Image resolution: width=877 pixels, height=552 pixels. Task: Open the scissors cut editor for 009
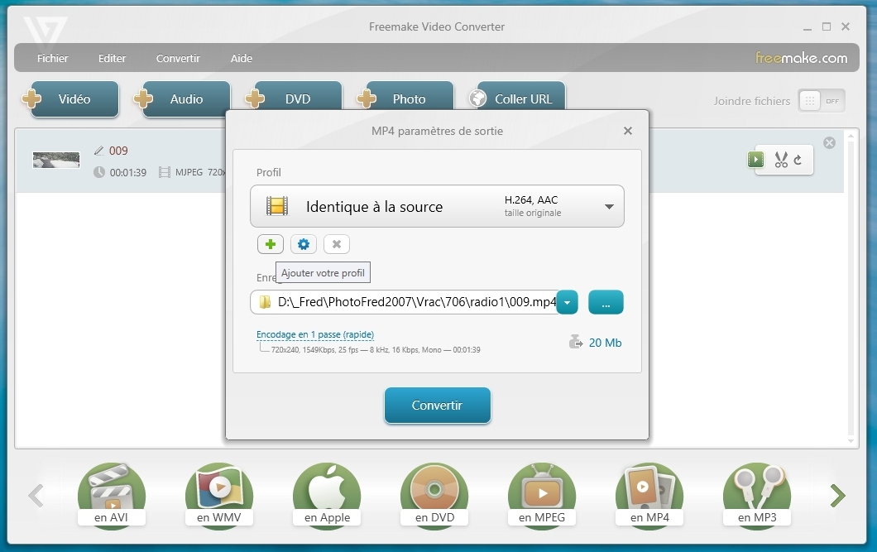[781, 160]
